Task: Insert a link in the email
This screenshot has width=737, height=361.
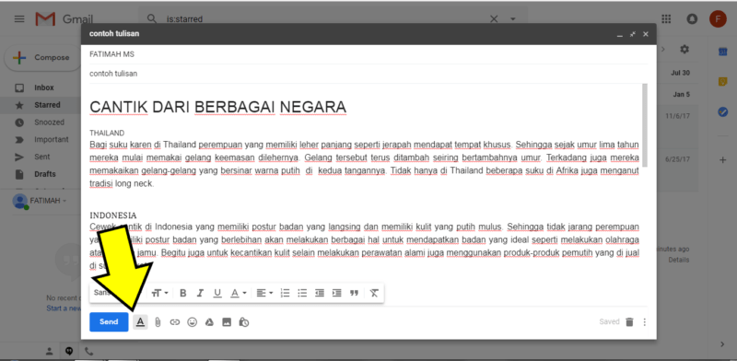Action: pos(175,322)
